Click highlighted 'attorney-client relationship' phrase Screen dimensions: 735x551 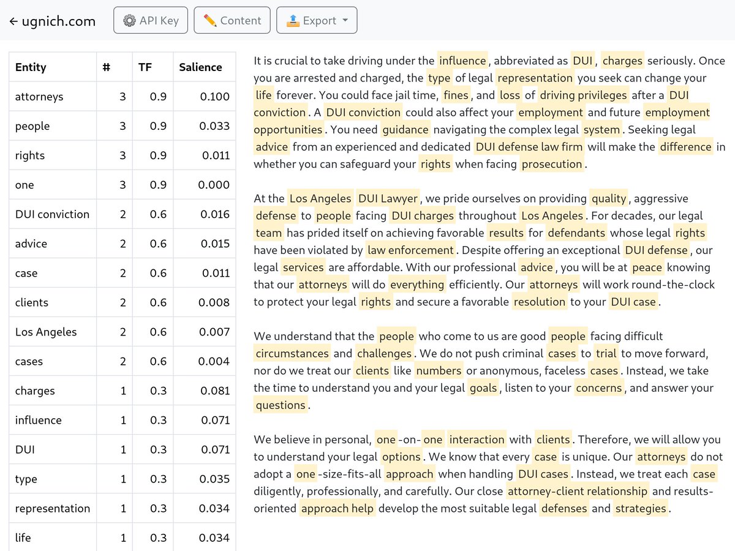(x=578, y=492)
